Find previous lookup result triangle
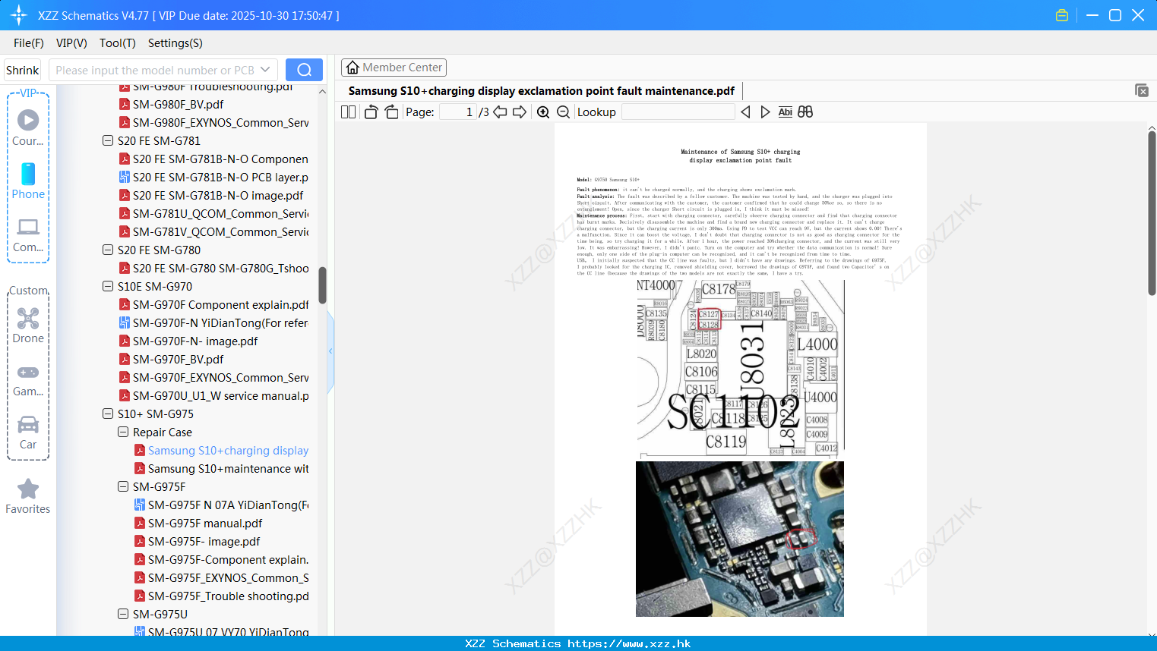The height and width of the screenshot is (651, 1157). [745, 112]
